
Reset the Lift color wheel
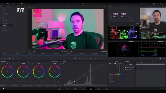14,64
